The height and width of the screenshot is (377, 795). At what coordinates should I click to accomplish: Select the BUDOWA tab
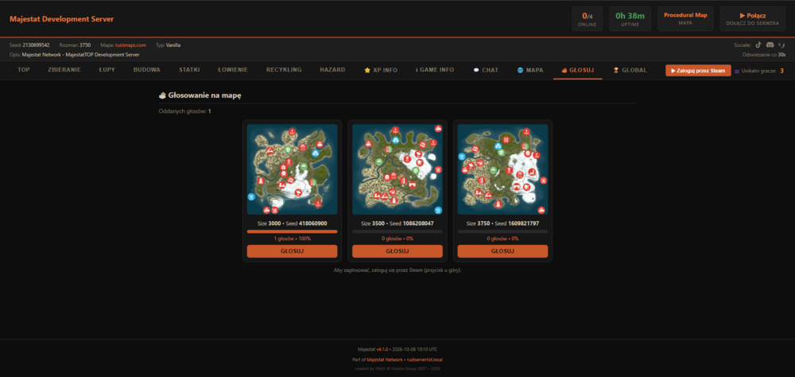(147, 70)
